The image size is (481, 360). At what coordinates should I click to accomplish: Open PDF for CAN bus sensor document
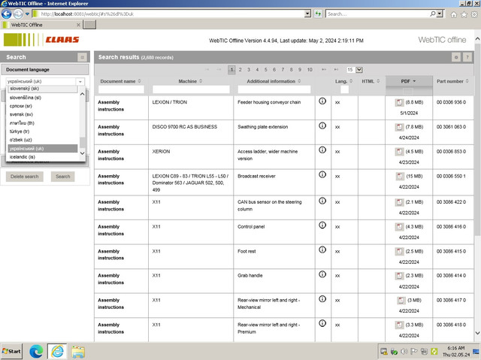[399, 202]
